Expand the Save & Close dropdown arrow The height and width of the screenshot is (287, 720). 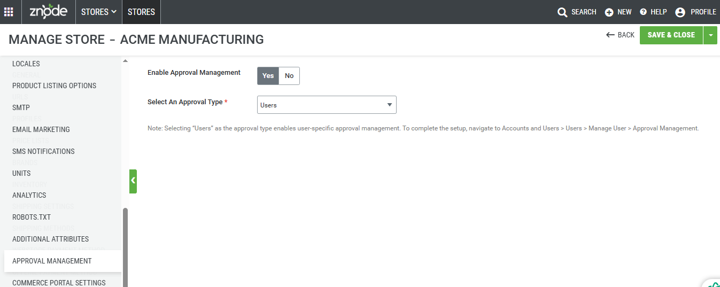point(710,35)
